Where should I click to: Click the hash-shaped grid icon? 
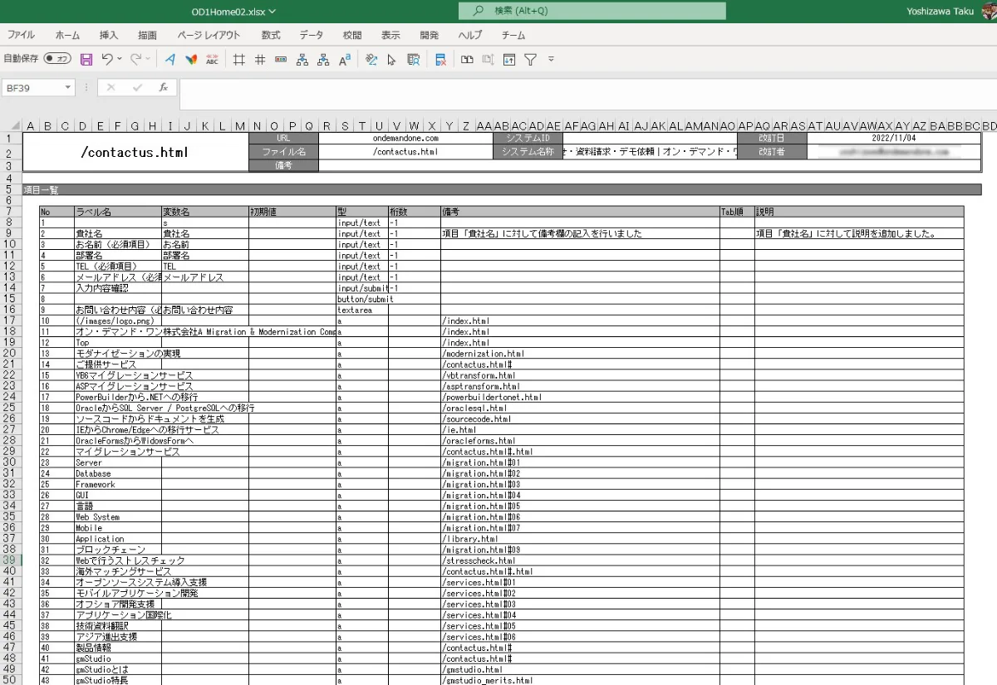[260, 59]
